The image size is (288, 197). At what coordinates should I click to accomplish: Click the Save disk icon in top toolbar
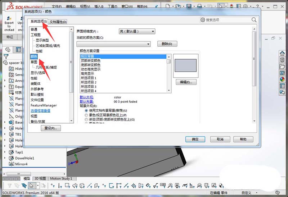(189, 6)
